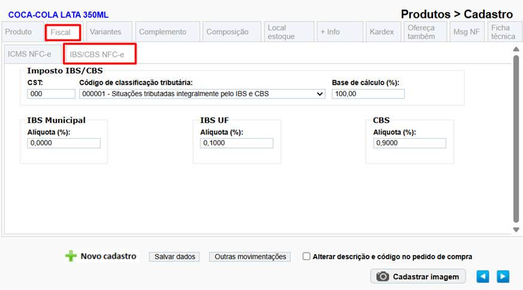The image size is (523, 290).
Task: Select the Kardex tab
Action: (x=382, y=32)
